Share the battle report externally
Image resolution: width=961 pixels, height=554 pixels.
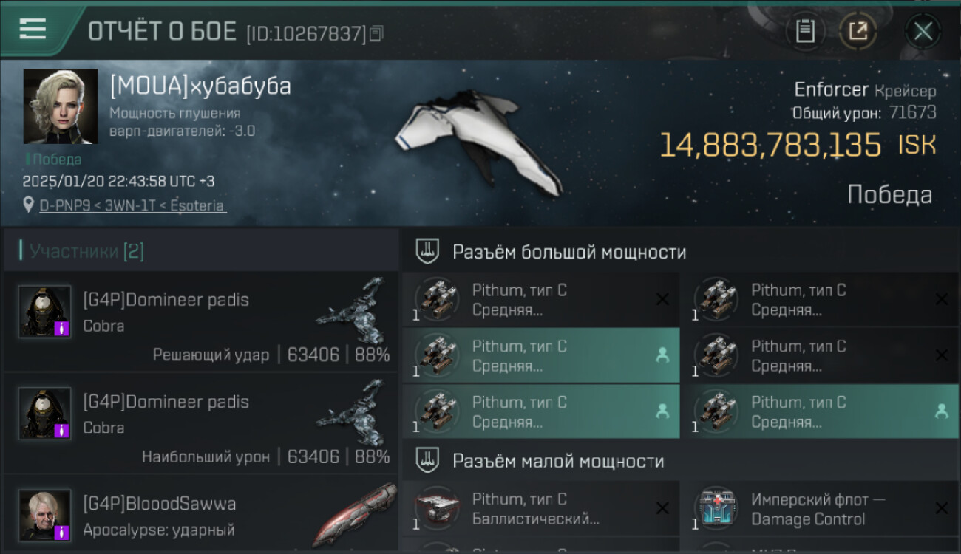[858, 31]
